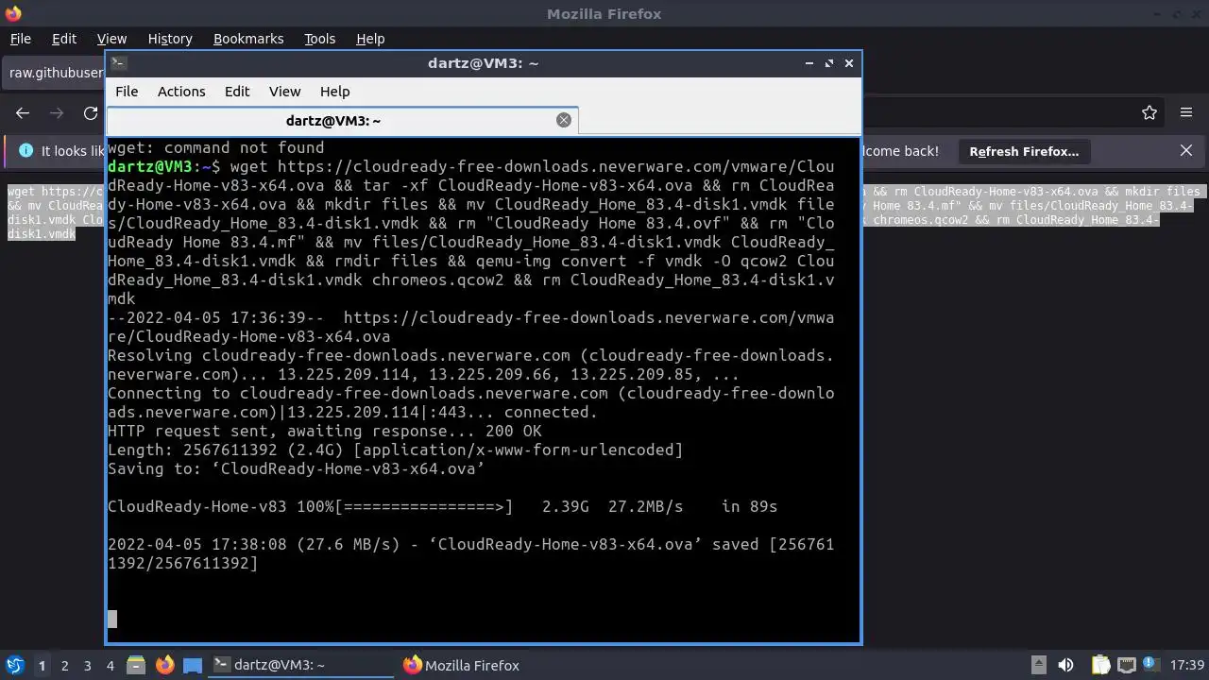Close the terminal window
This screenshot has width=1209, height=680.
[x=849, y=63]
